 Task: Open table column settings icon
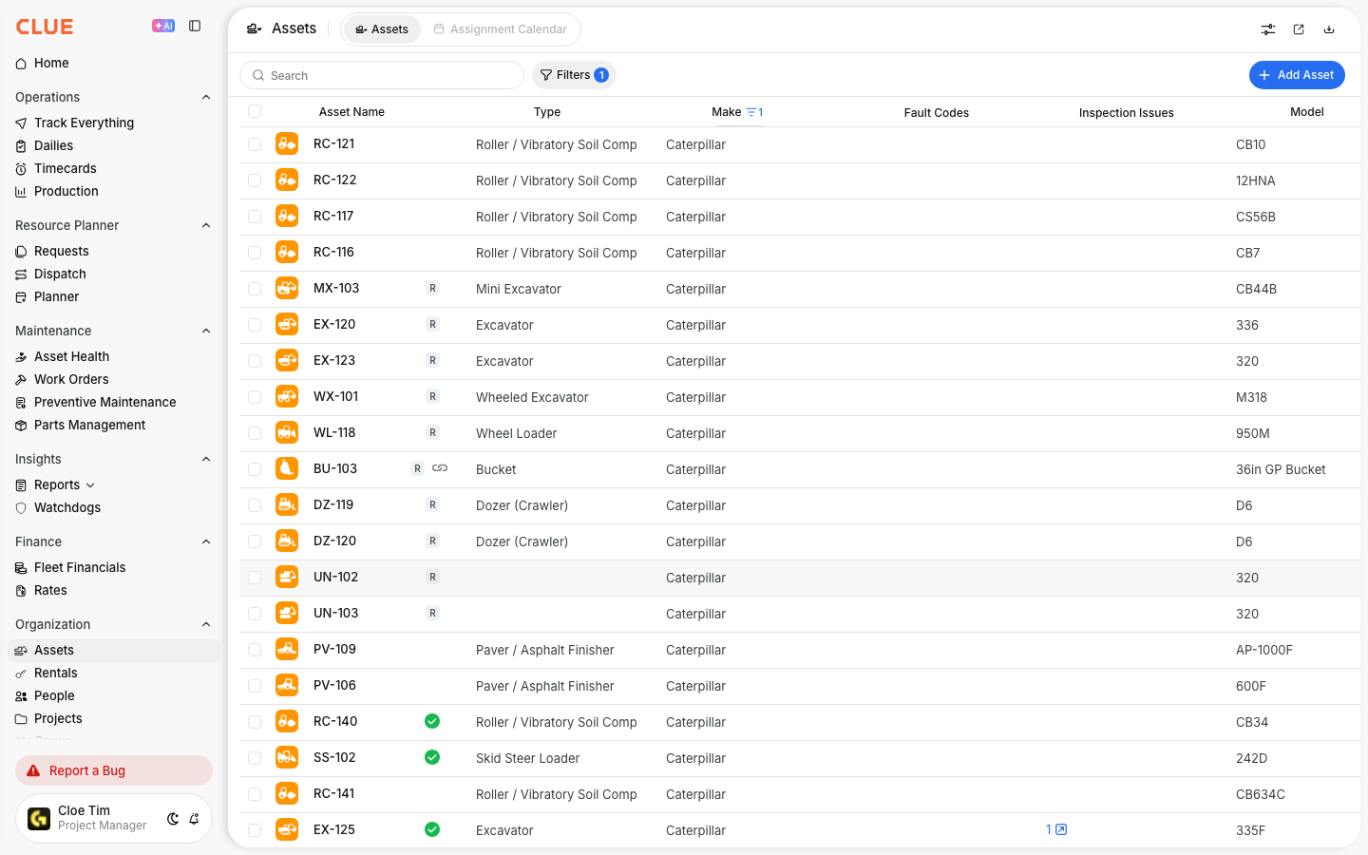coord(1268,29)
